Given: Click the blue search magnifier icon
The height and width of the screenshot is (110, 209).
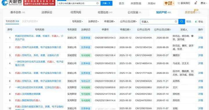Looking at the screenshot, I should [181, 21].
